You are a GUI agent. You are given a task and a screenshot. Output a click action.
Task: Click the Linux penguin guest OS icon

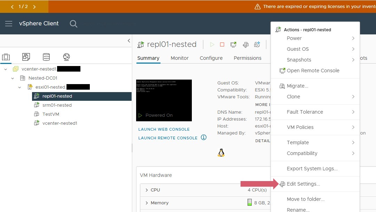(x=221, y=153)
